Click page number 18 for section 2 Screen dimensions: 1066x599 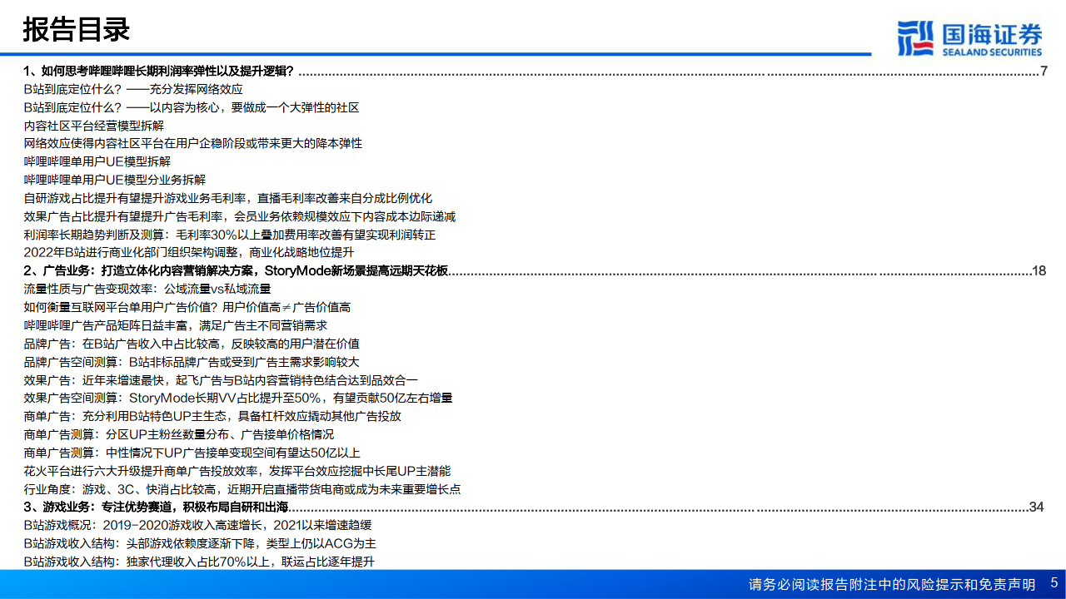coord(1039,270)
